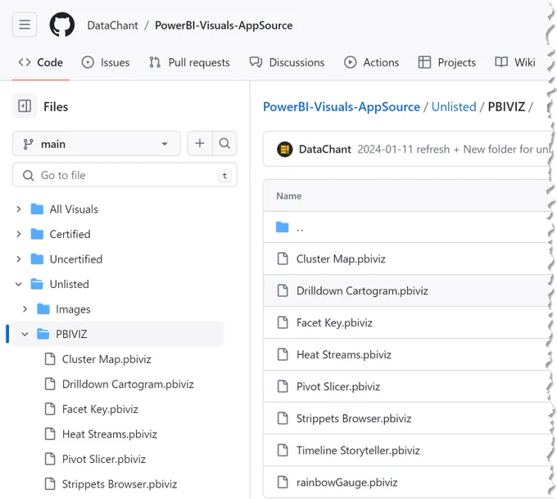
Task: Open the Discussions tab
Action: (287, 62)
